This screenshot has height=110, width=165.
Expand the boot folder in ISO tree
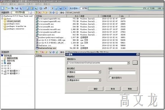pos(2,19)
